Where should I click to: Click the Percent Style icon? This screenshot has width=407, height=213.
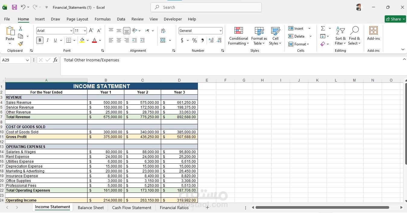point(195,40)
